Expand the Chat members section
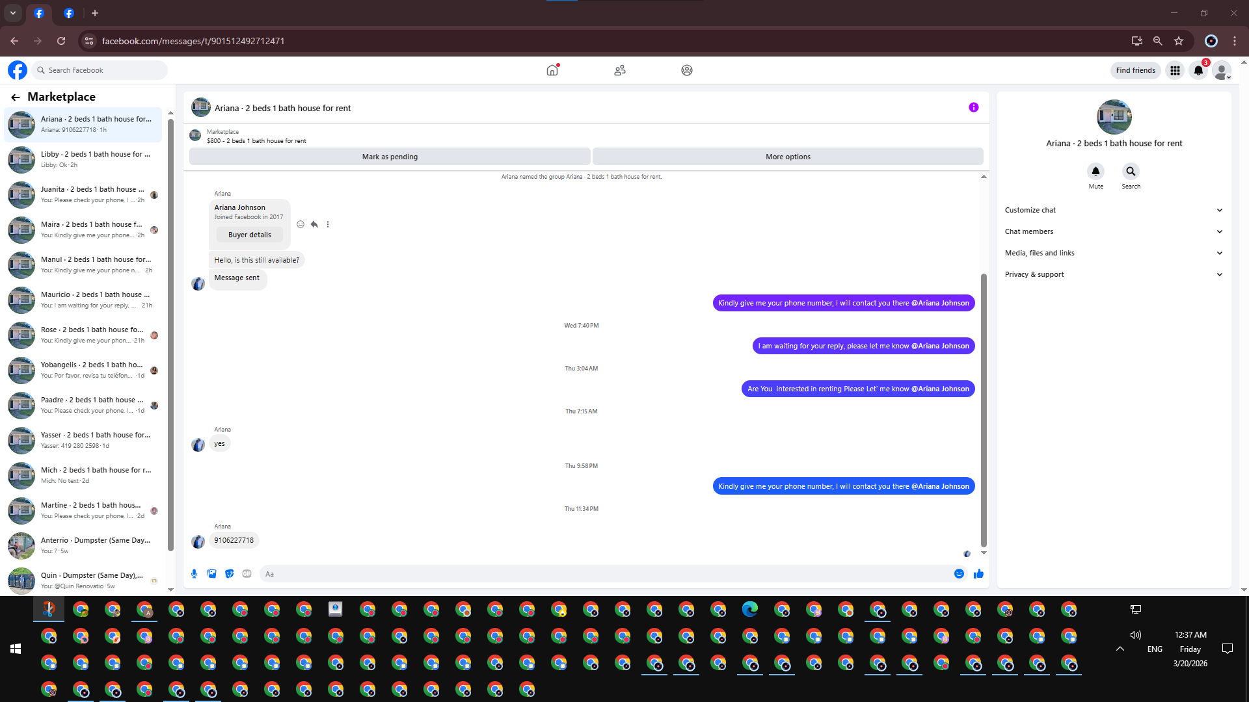The image size is (1249, 702). pos(1113,231)
